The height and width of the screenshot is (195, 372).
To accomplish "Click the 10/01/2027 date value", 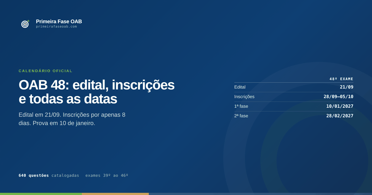I will click(340, 106).
